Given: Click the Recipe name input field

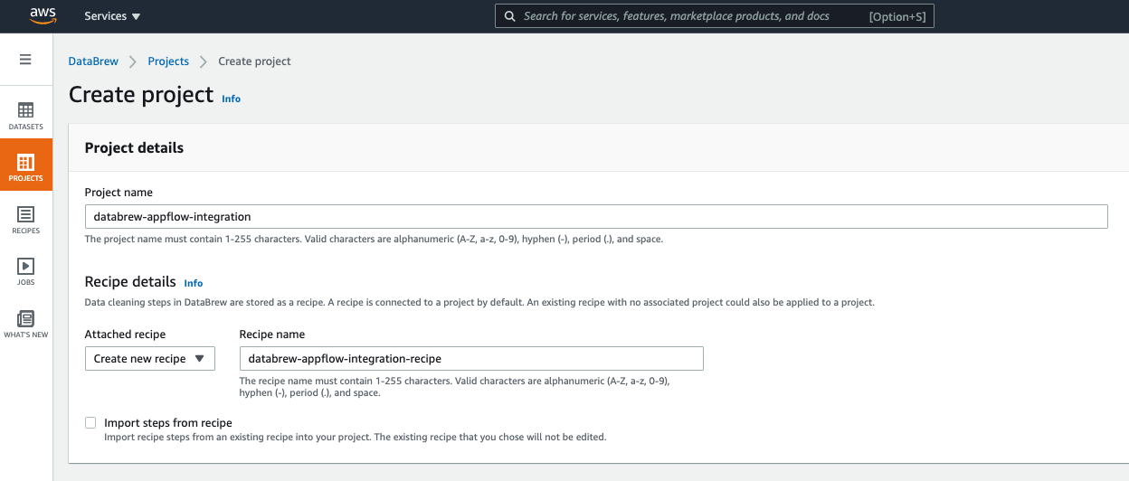Looking at the screenshot, I should point(471,359).
